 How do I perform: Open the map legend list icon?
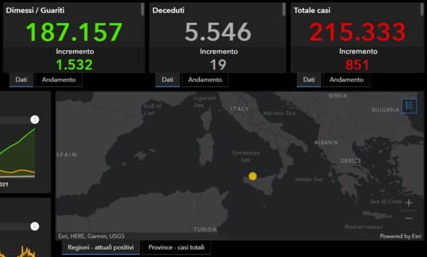pos(409,106)
